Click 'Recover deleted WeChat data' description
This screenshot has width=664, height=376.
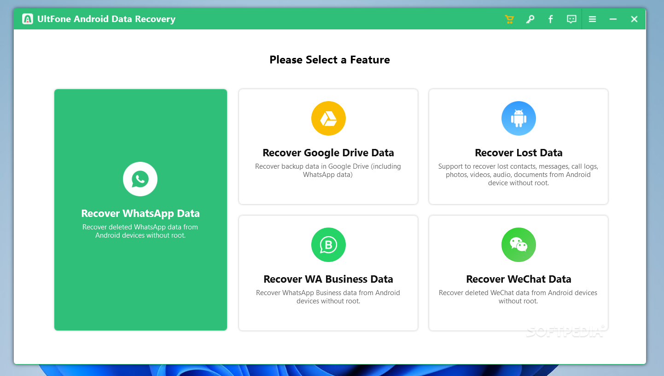(x=518, y=297)
